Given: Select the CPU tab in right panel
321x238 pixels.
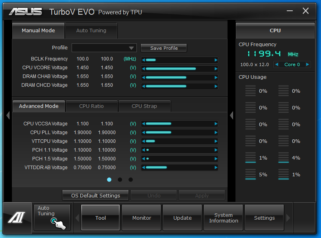Looking at the screenshot, I should [275, 31].
